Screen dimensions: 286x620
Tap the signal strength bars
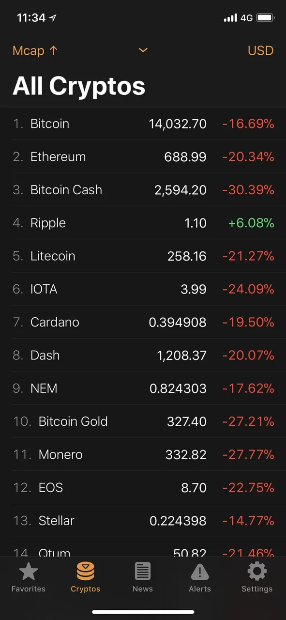(230, 18)
